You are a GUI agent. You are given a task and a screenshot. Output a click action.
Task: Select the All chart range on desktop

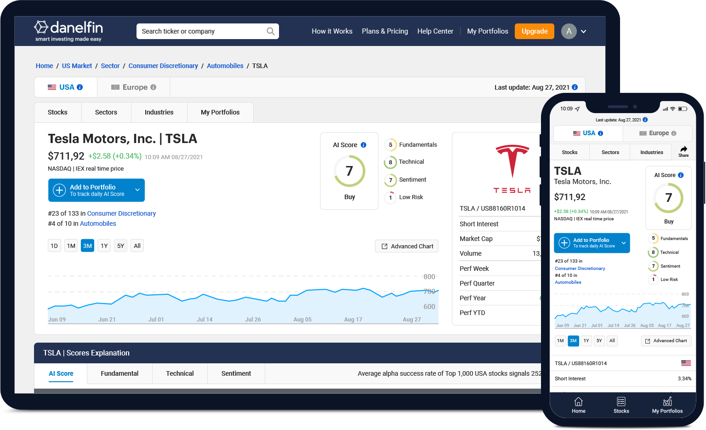point(137,246)
